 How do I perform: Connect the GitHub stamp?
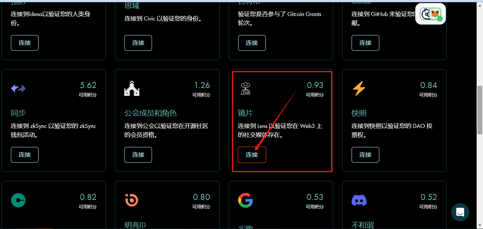click(x=365, y=43)
